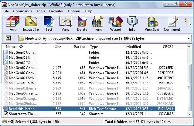Show archive Info

132,24
